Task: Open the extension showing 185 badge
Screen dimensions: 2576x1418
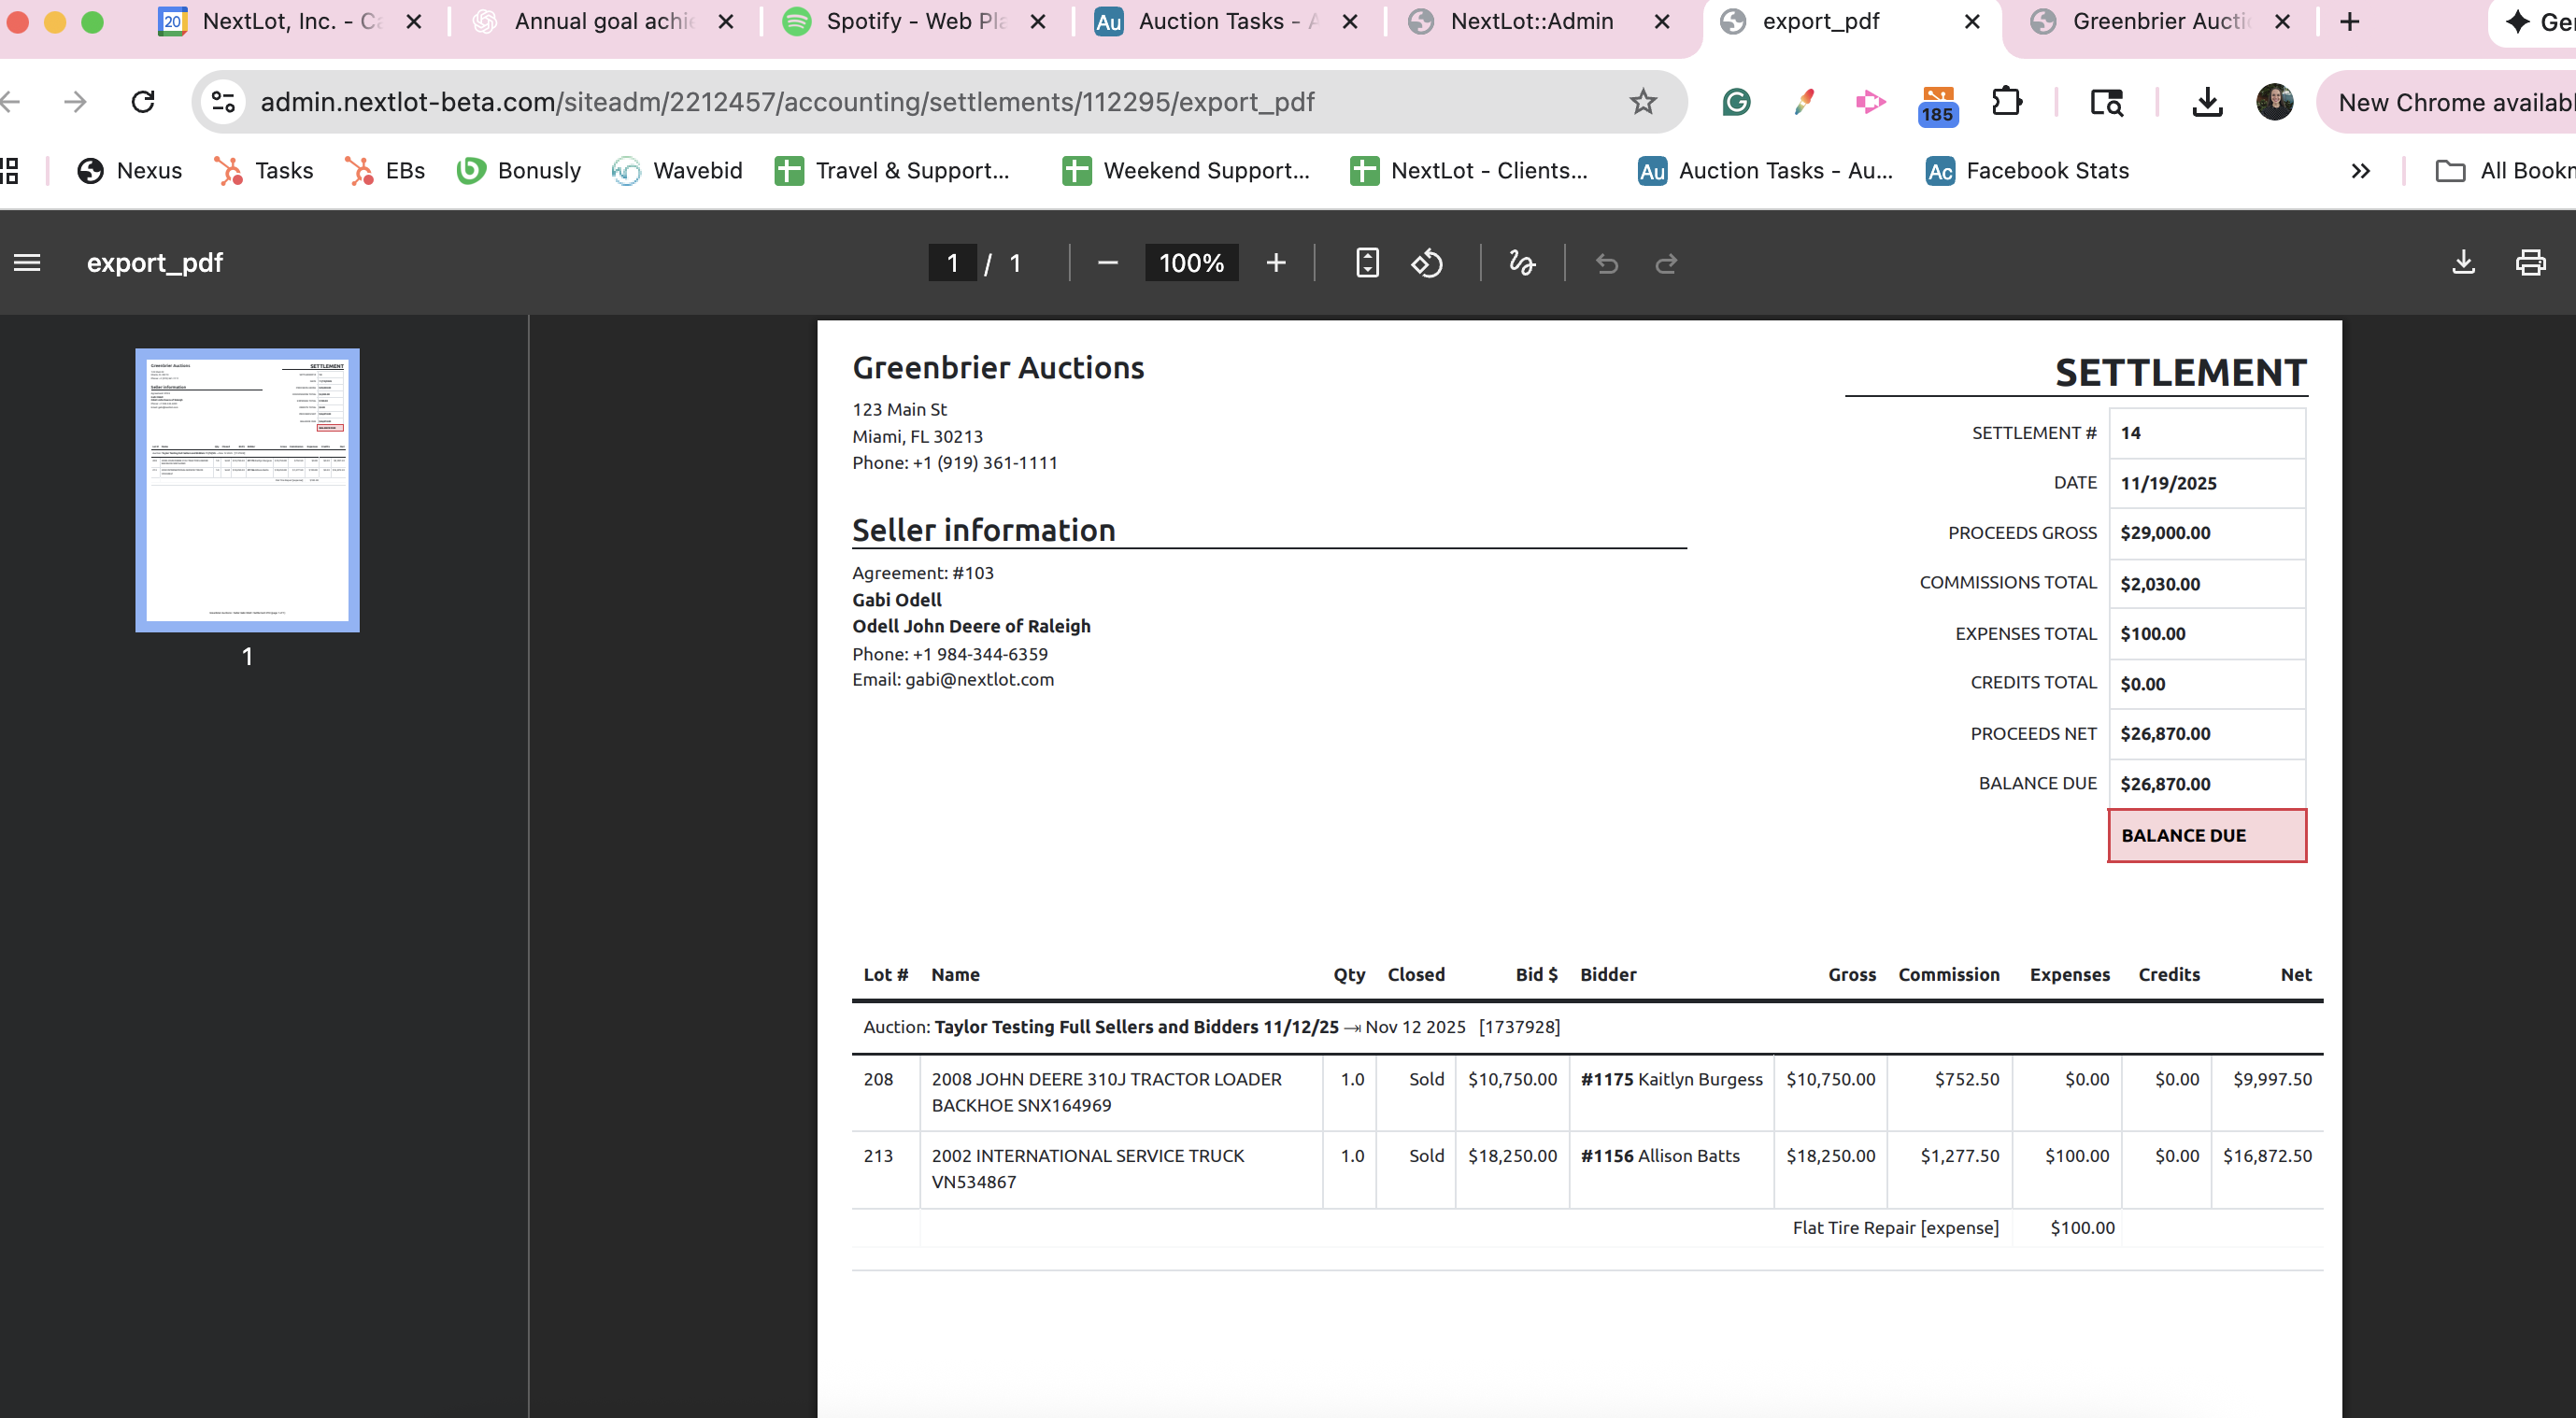Action: pos(1938,105)
